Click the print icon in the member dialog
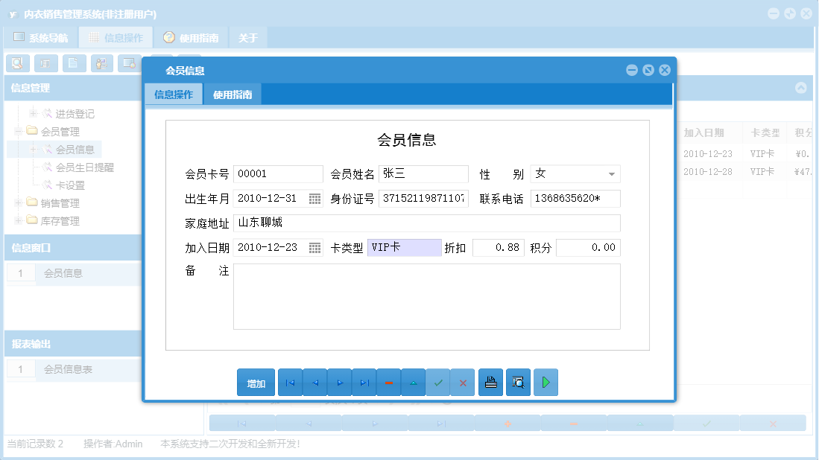This screenshot has height=460, width=819. click(490, 382)
